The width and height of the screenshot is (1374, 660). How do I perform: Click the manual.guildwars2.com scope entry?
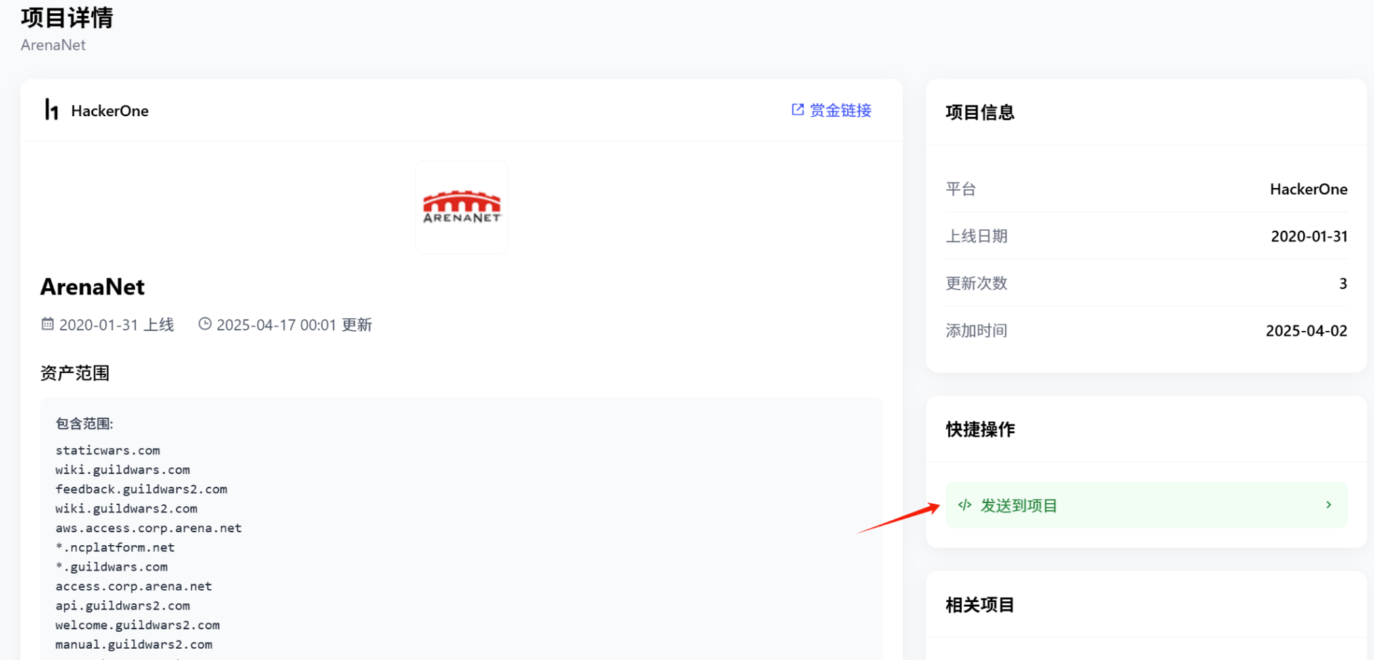(133, 644)
